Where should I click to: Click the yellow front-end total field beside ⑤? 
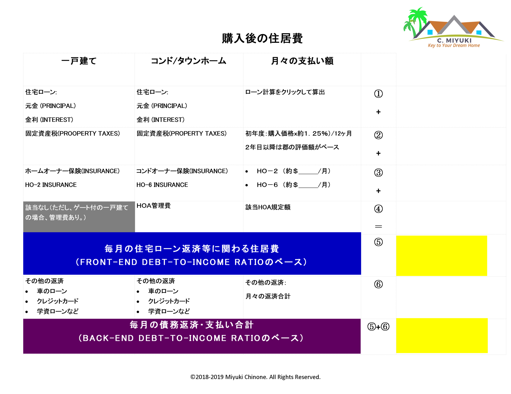pos(442,256)
